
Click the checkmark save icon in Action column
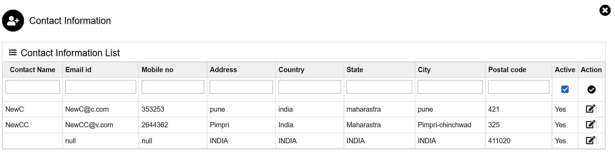(x=591, y=89)
